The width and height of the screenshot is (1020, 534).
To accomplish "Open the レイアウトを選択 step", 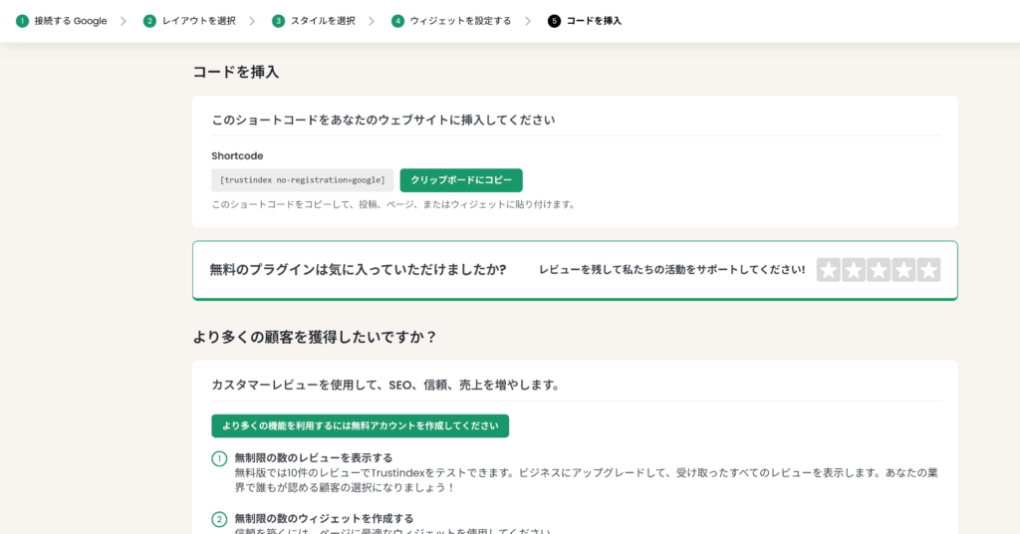I will pyautogui.click(x=198, y=21).
